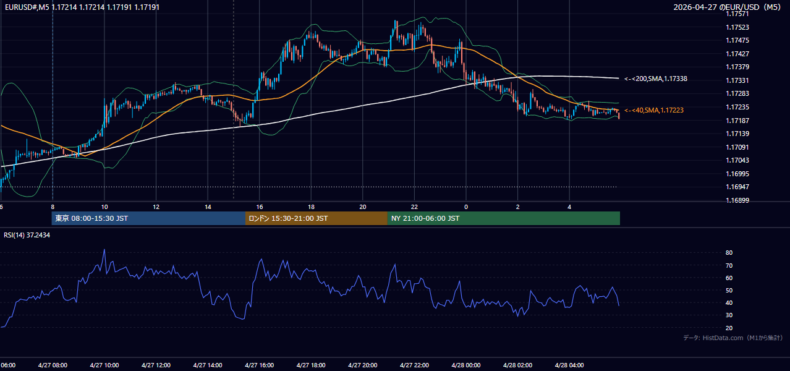
Task: Click the 4/27 22:00 date label
Action: [414, 365]
